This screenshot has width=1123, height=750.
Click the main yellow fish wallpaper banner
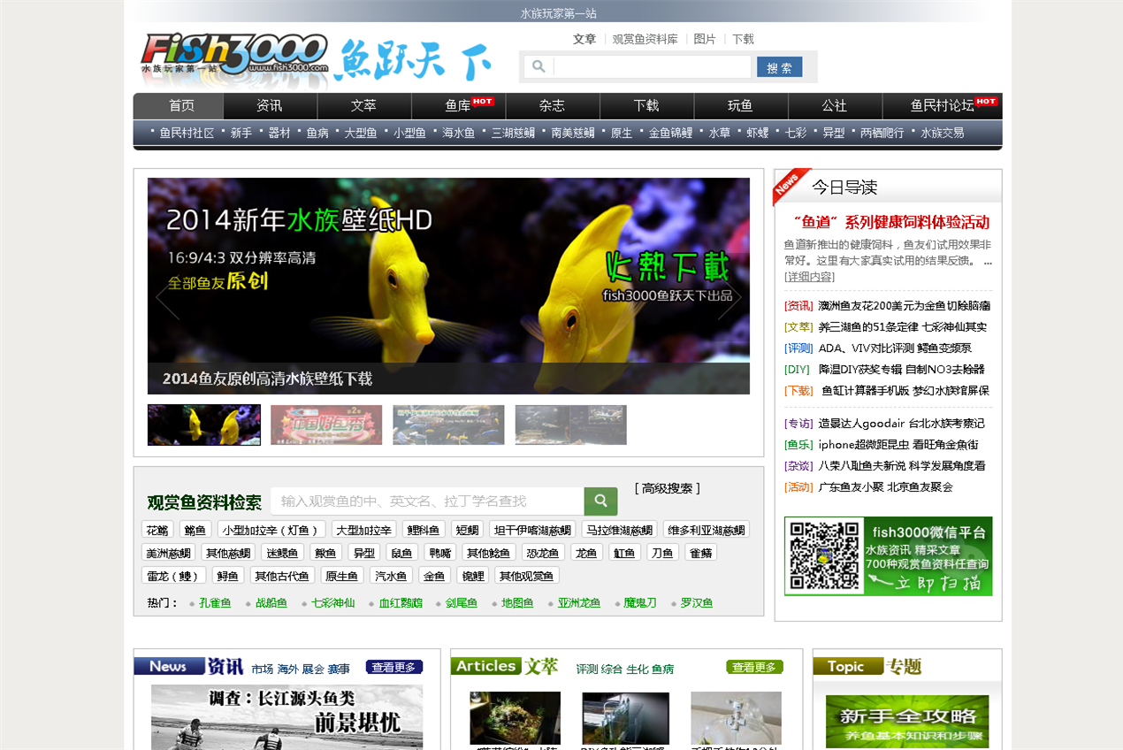click(448, 286)
